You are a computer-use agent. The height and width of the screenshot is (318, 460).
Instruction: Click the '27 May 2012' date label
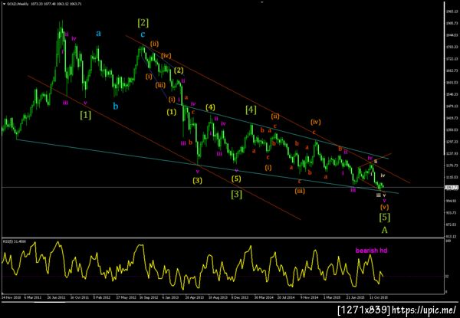pyautogui.click(x=125, y=297)
